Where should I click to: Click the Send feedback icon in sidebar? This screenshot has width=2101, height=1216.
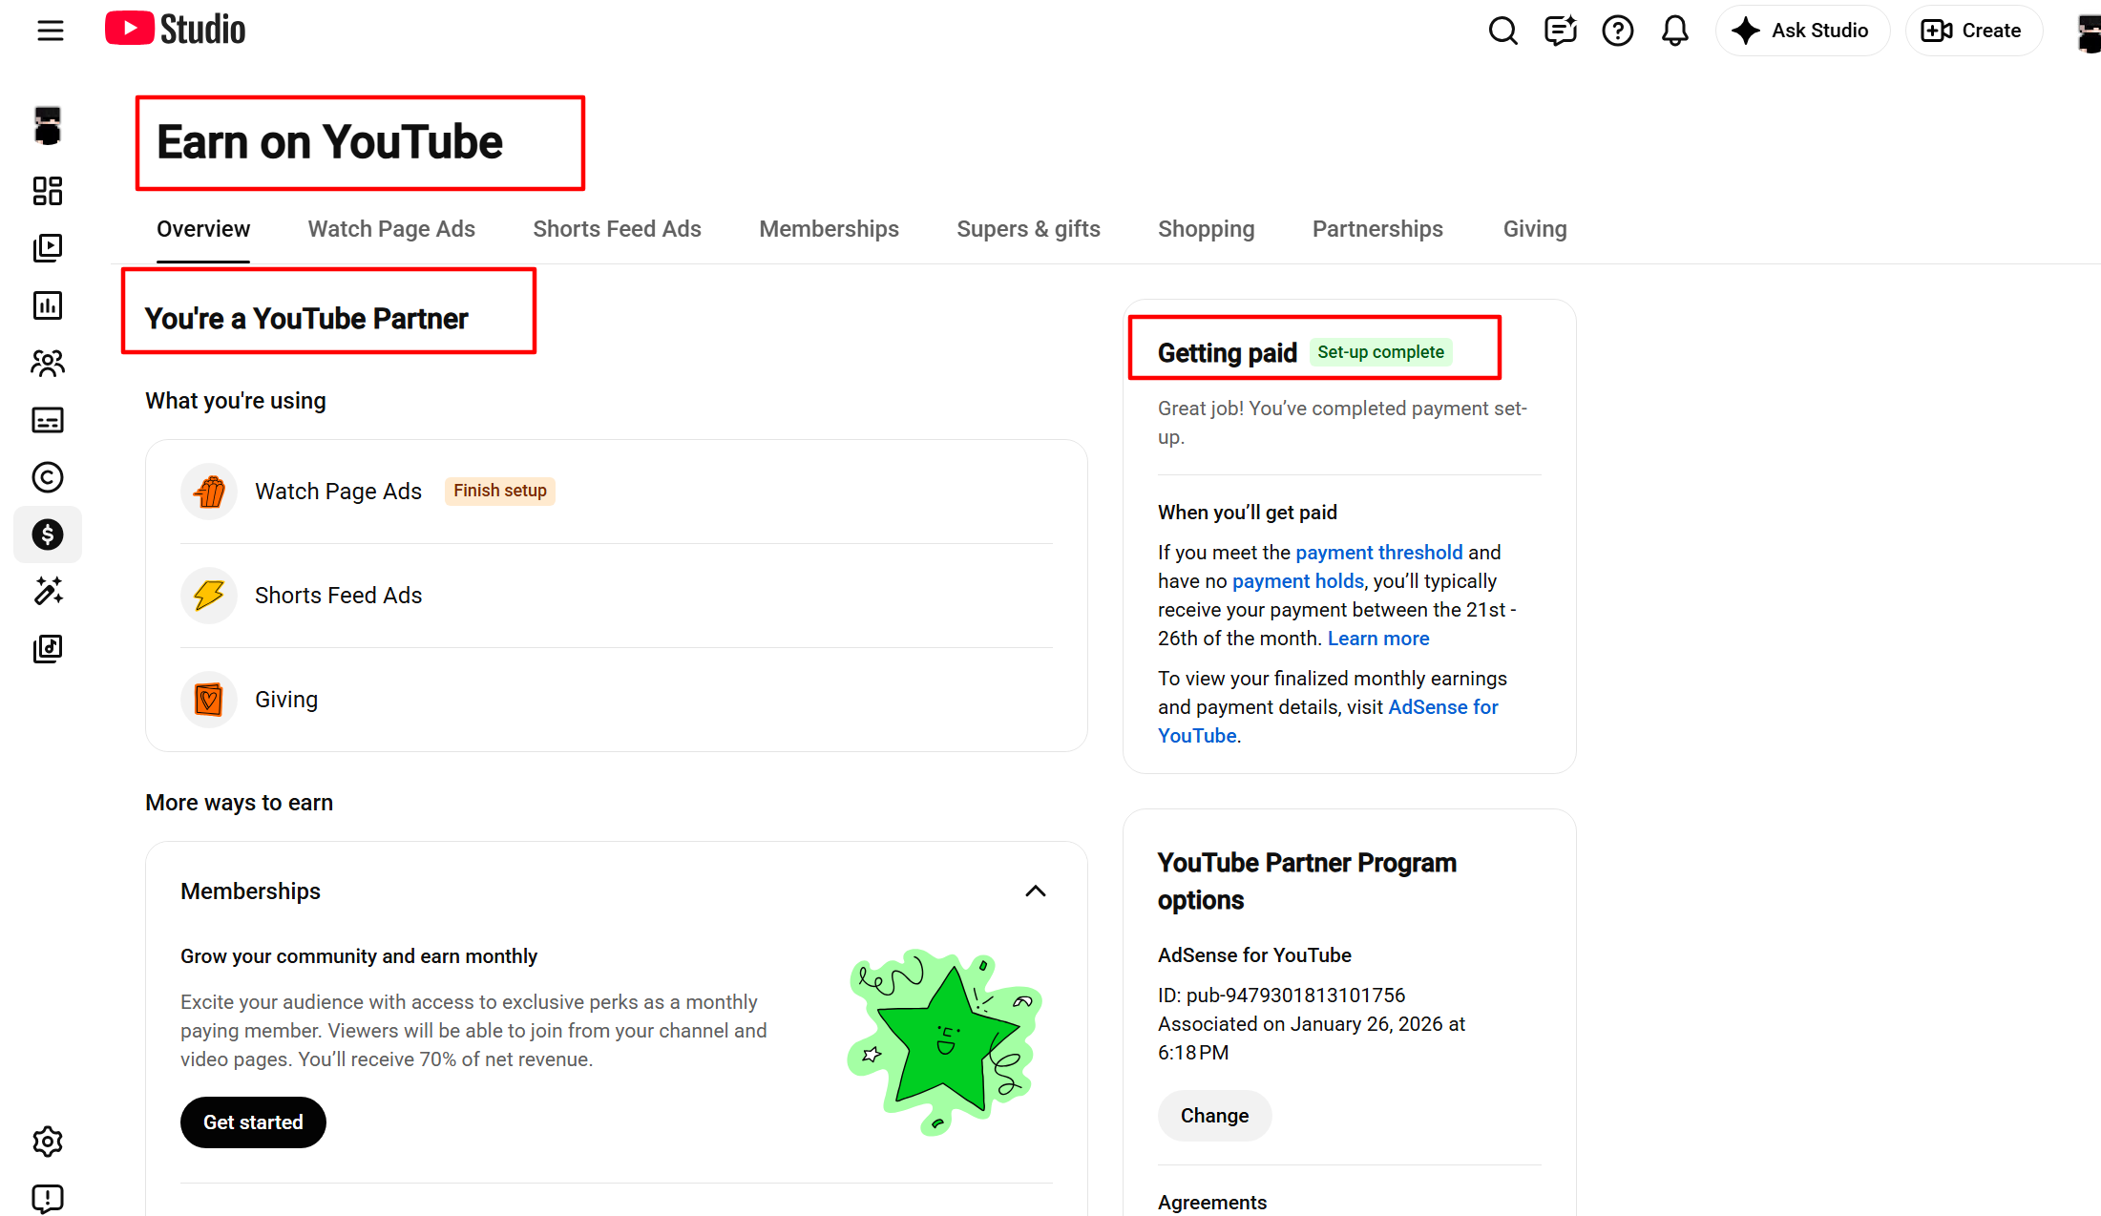point(48,1199)
